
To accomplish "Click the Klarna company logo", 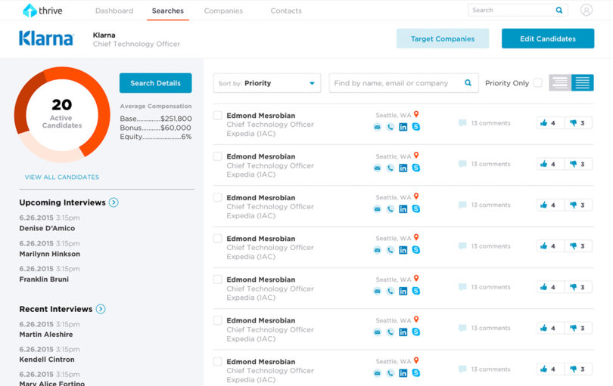I will pyautogui.click(x=46, y=39).
